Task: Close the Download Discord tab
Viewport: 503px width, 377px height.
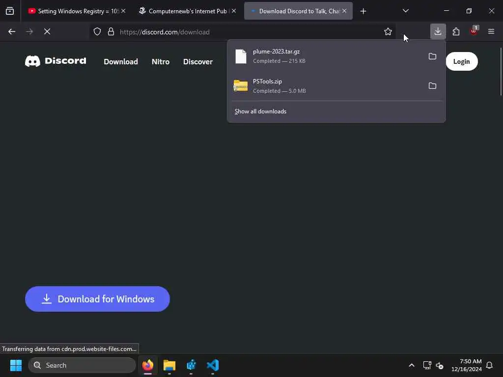Action: pyautogui.click(x=344, y=11)
